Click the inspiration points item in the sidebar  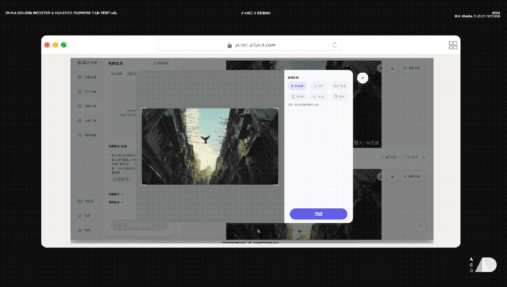click(x=86, y=201)
